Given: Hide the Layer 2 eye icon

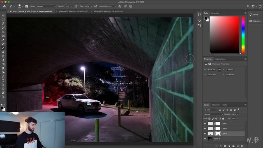Looking at the screenshot, I should click(x=205, y=134).
